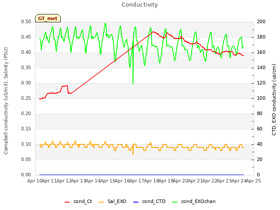The width and height of the screenshot is (280, 210).
Task: Click the Apr 23 x-axis label
Action: point(224,181)
